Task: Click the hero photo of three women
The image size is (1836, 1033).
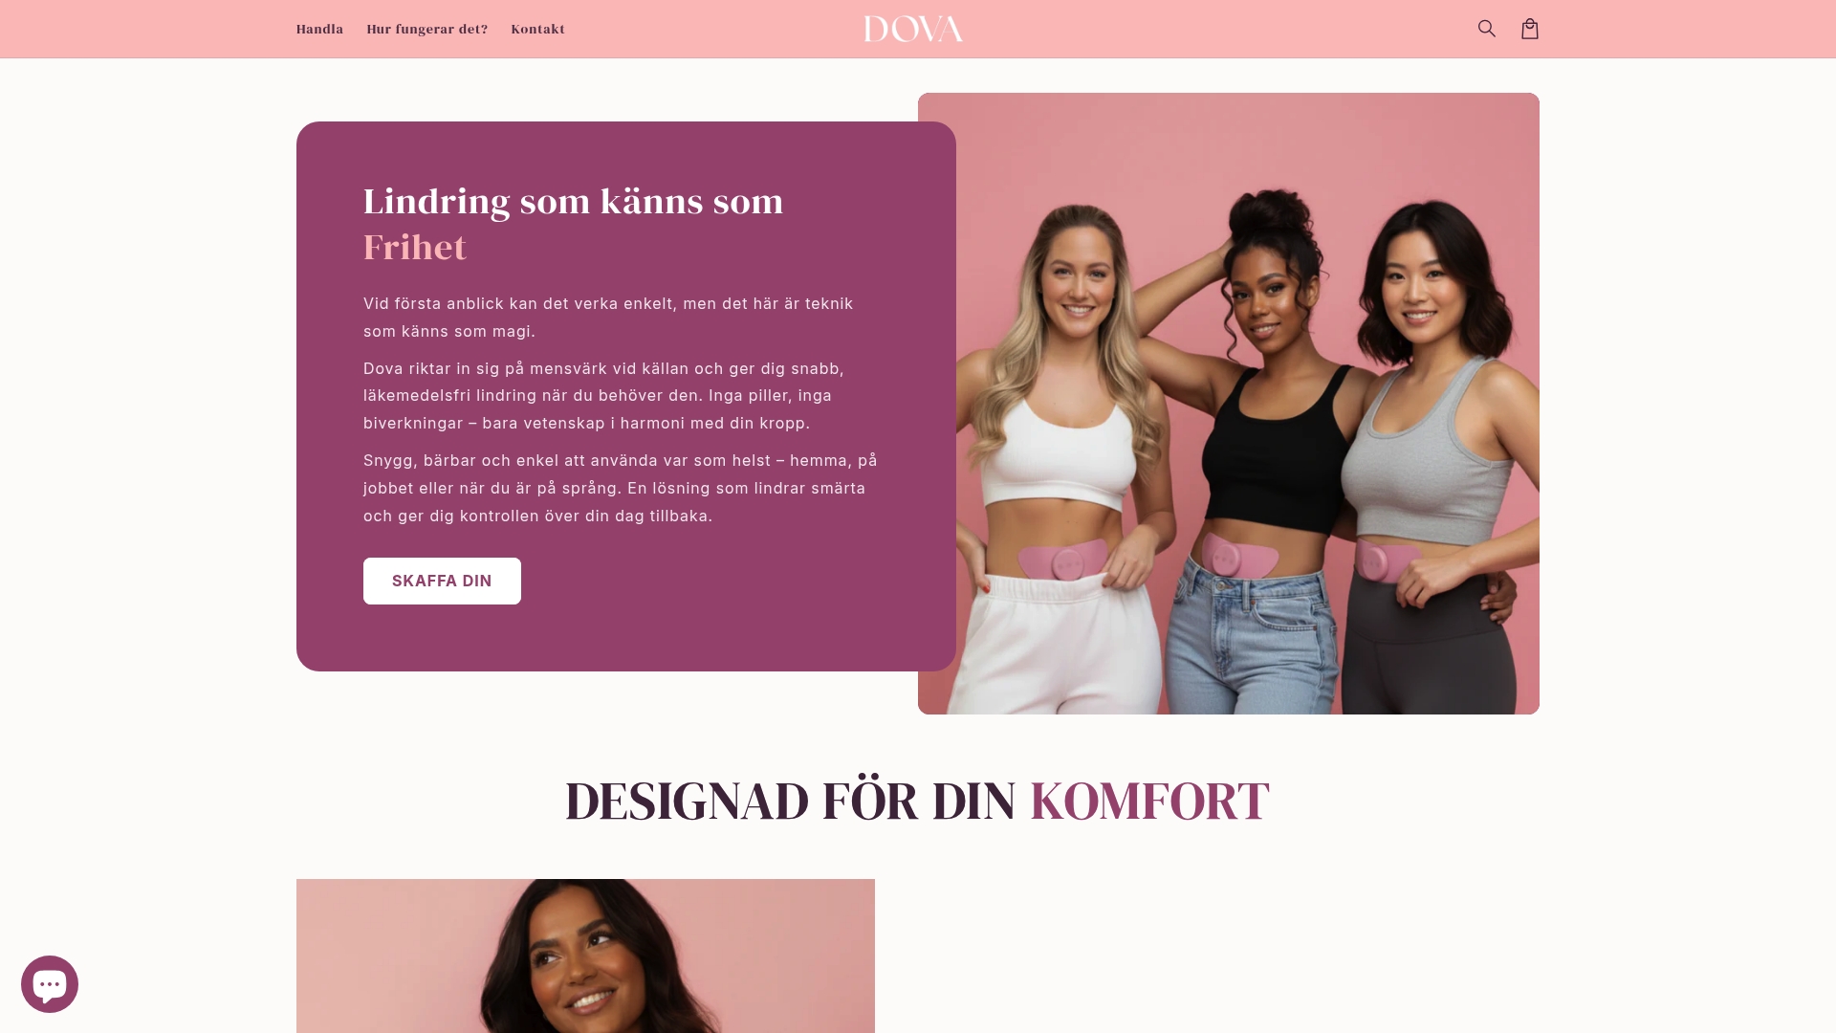Action: [1229, 404]
